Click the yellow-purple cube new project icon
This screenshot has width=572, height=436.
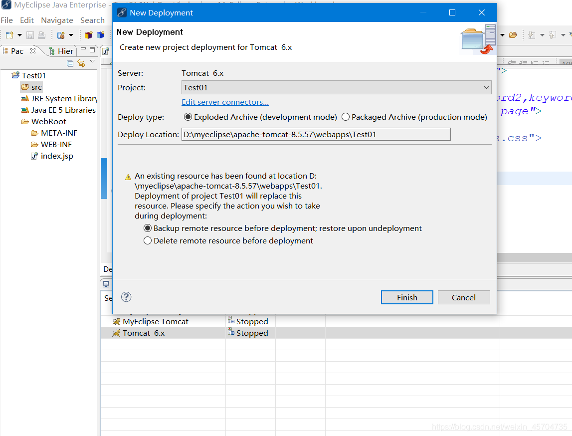click(x=88, y=35)
